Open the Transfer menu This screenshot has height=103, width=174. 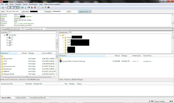pyautogui.click(x=18, y=4)
